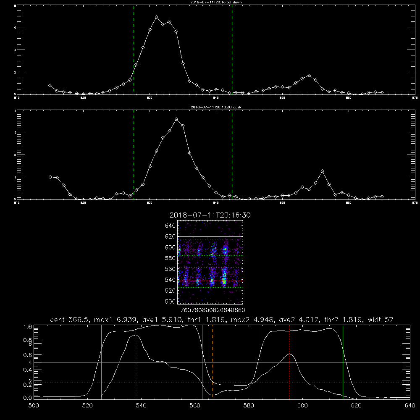Click the '600' y-axis label beside the spectral image
This screenshot has width=420, height=420.
[x=171, y=247]
